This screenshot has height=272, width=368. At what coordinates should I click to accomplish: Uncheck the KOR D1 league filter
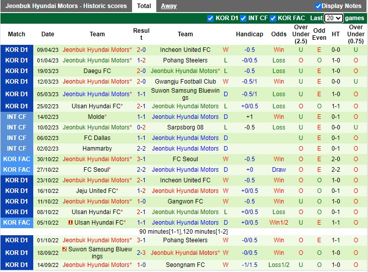[210, 18]
